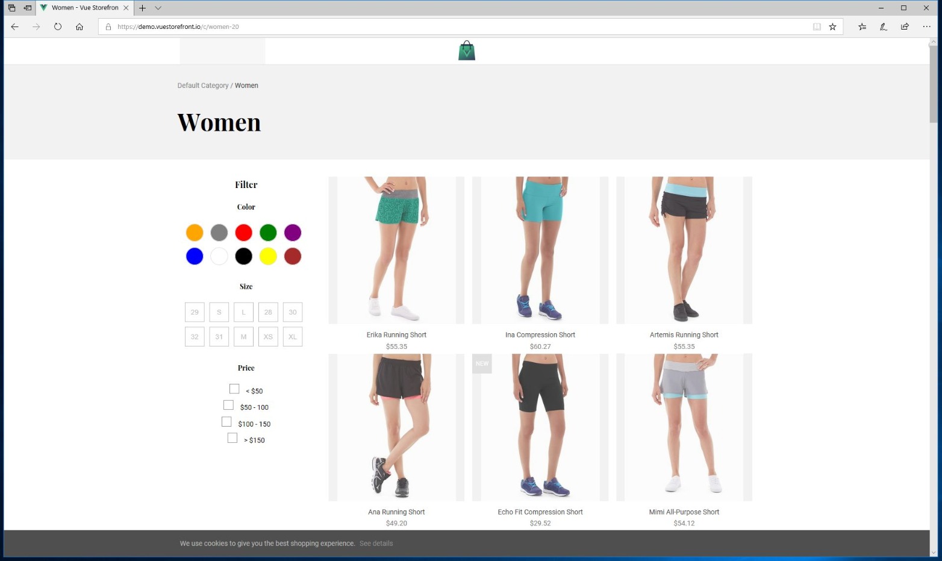Go back with the browser back arrow

[x=15, y=27]
